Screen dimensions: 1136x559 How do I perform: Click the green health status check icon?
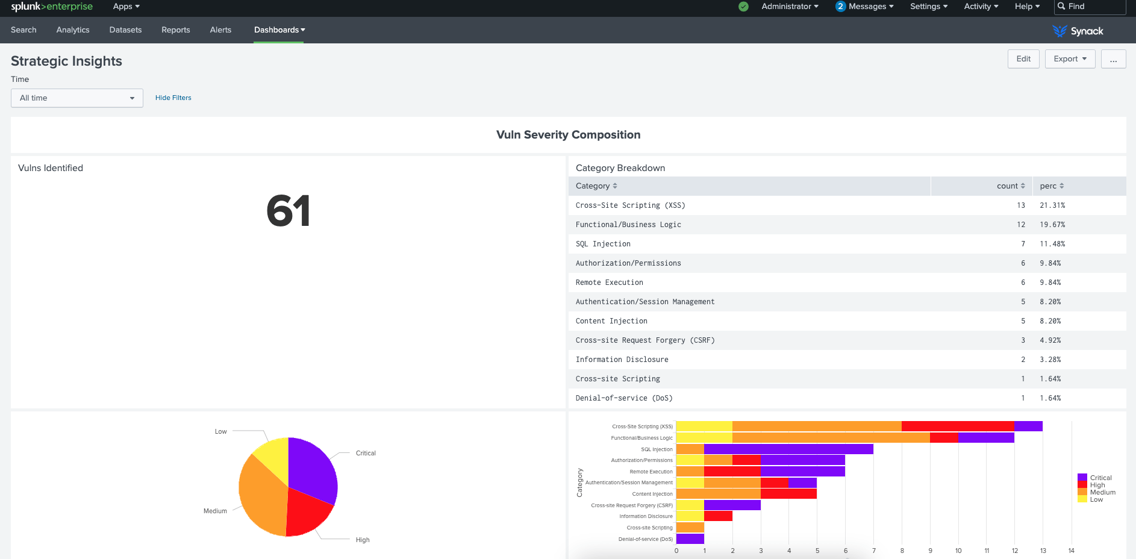743,7
